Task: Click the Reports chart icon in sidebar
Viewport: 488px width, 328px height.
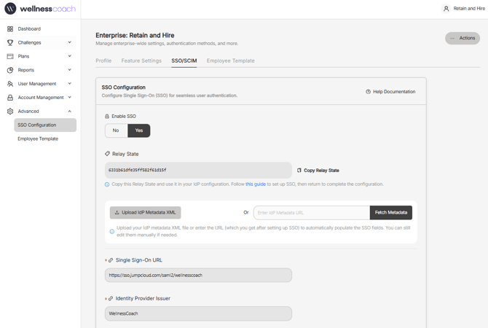Action: (x=10, y=70)
